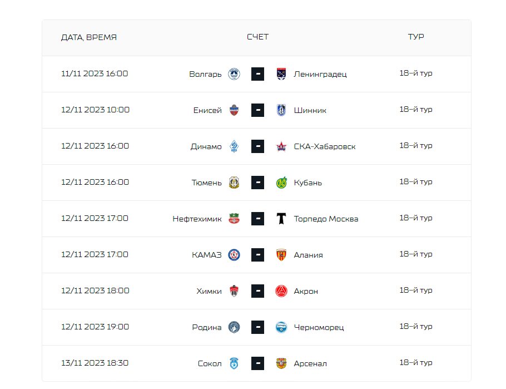Open the Алания shield crest
Screen dimensions: 506x389
(x=281, y=255)
